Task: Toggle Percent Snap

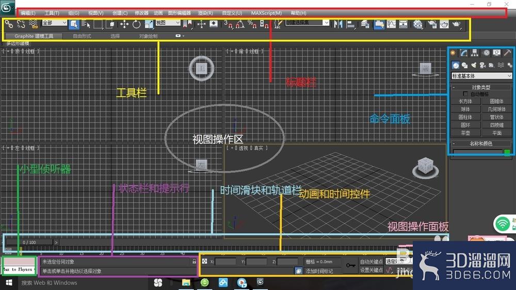Action: 252,24
